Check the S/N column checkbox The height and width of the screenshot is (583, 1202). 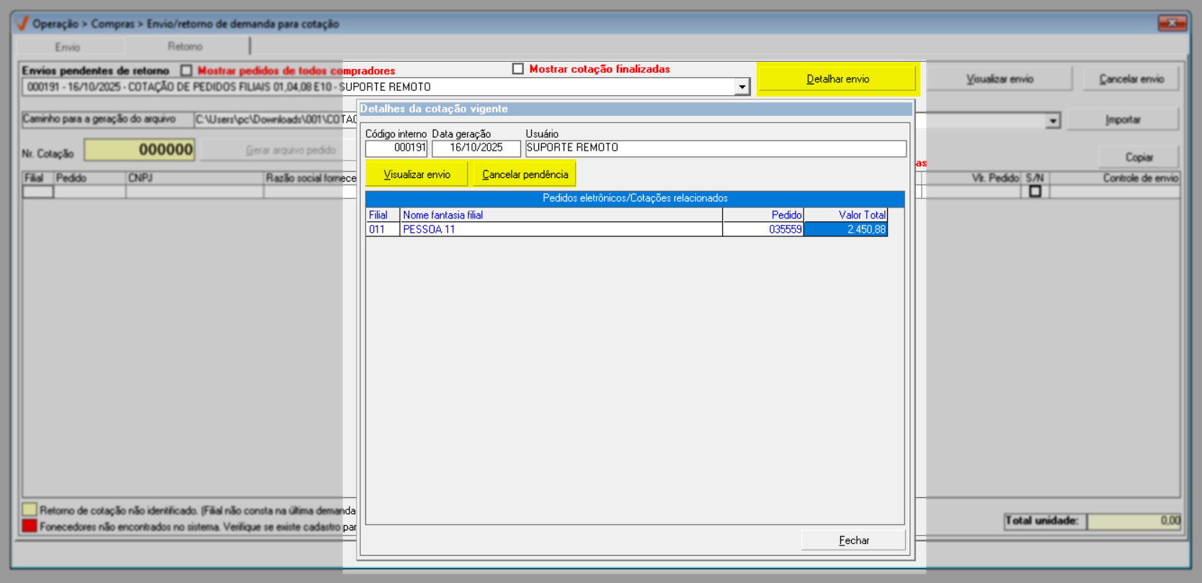pyautogui.click(x=1035, y=192)
